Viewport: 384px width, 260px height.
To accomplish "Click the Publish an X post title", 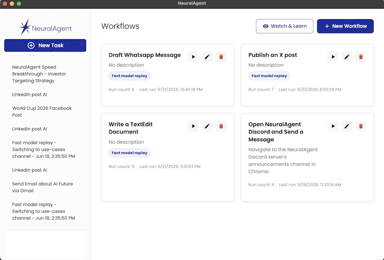I will click(x=273, y=55).
